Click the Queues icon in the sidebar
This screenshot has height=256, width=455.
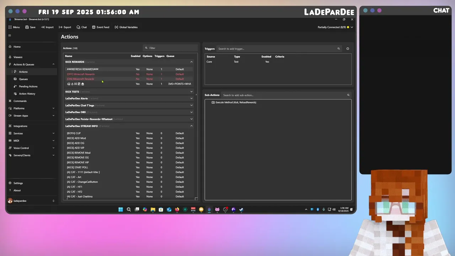point(15,79)
